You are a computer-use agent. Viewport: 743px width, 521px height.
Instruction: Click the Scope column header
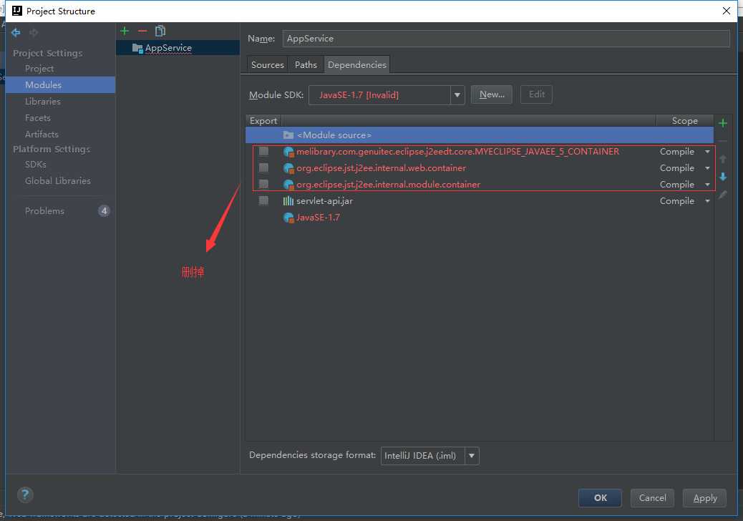(685, 121)
